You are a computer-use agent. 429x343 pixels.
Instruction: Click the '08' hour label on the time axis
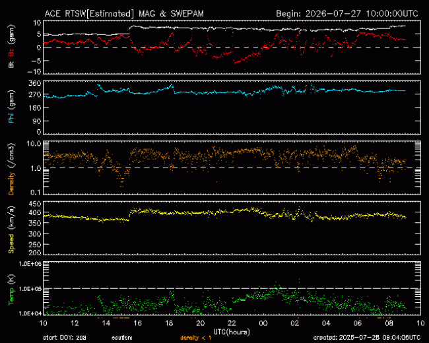click(x=389, y=323)
